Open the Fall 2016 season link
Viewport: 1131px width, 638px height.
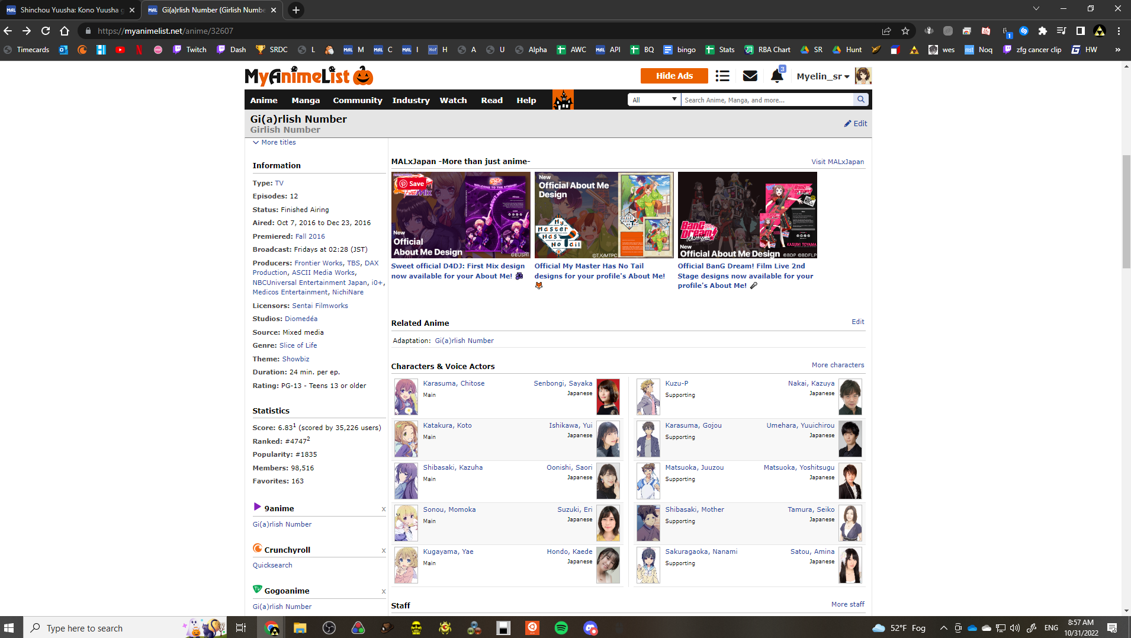click(310, 236)
